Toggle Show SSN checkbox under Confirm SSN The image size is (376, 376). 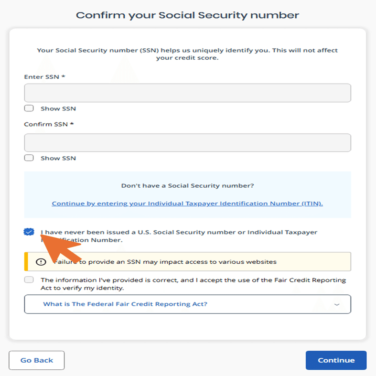(x=29, y=158)
